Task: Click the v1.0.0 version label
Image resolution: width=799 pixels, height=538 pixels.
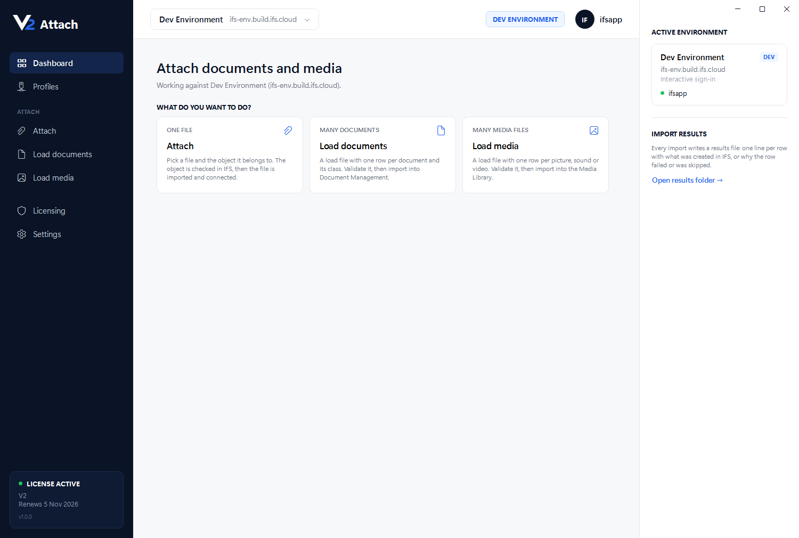Action: 25,517
